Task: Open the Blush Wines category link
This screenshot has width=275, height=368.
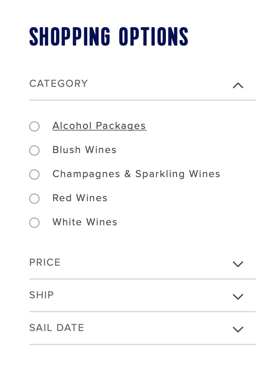Action: [x=84, y=150]
